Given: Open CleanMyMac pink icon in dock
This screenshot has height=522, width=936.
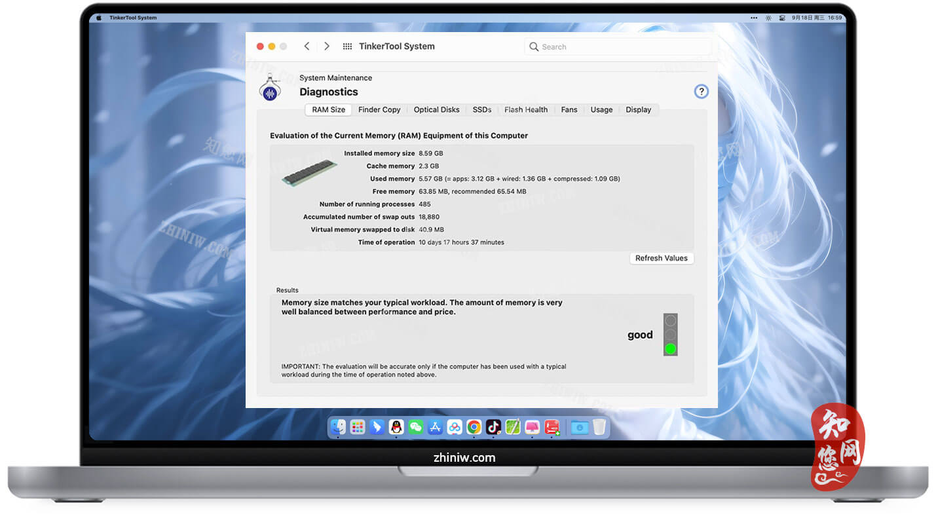Looking at the screenshot, I should click(x=533, y=427).
